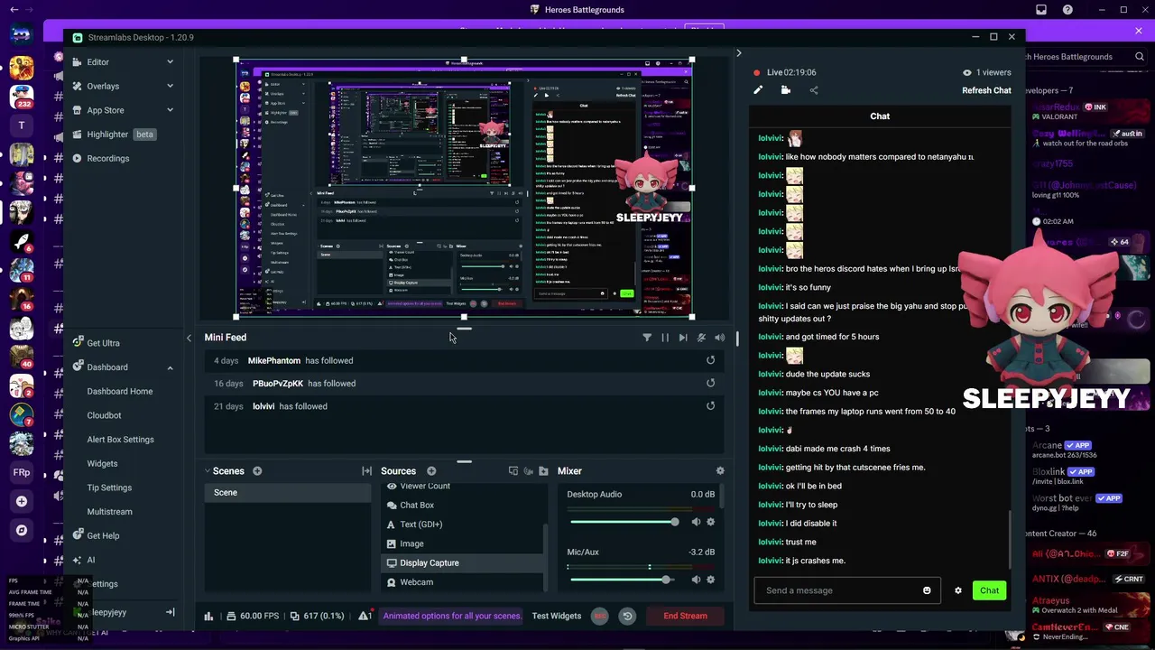
Task: Open Alert Box Settings
Action: (x=120, y=440)
